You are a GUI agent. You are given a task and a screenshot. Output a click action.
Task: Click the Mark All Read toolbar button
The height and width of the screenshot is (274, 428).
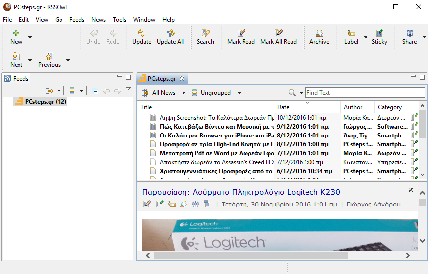coord(278,37)
